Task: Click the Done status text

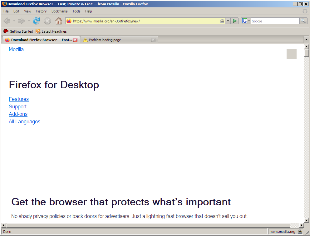Action: [x=7, y=232]
